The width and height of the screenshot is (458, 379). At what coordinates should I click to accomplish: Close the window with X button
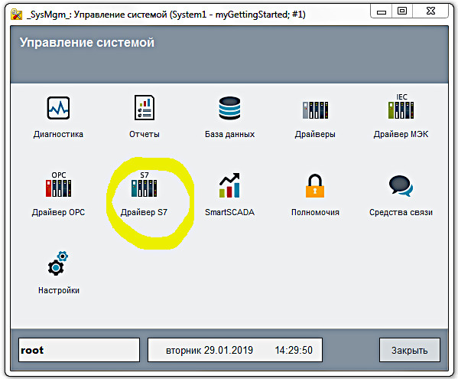point(430,11)
